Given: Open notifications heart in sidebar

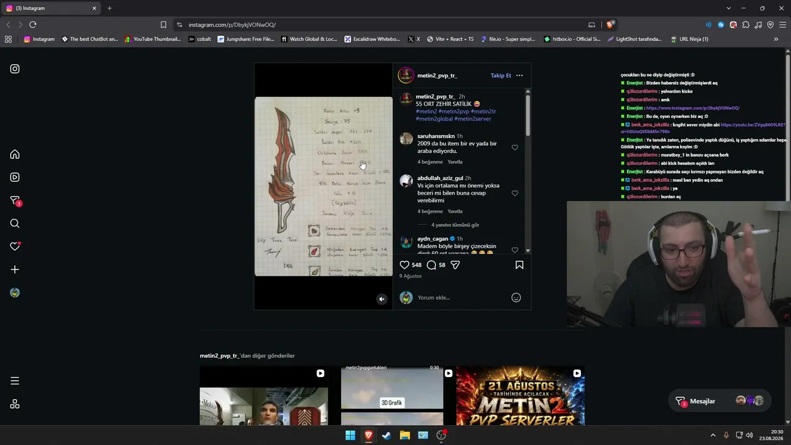Looking at the screenshot, I should (x=15, y=246).
